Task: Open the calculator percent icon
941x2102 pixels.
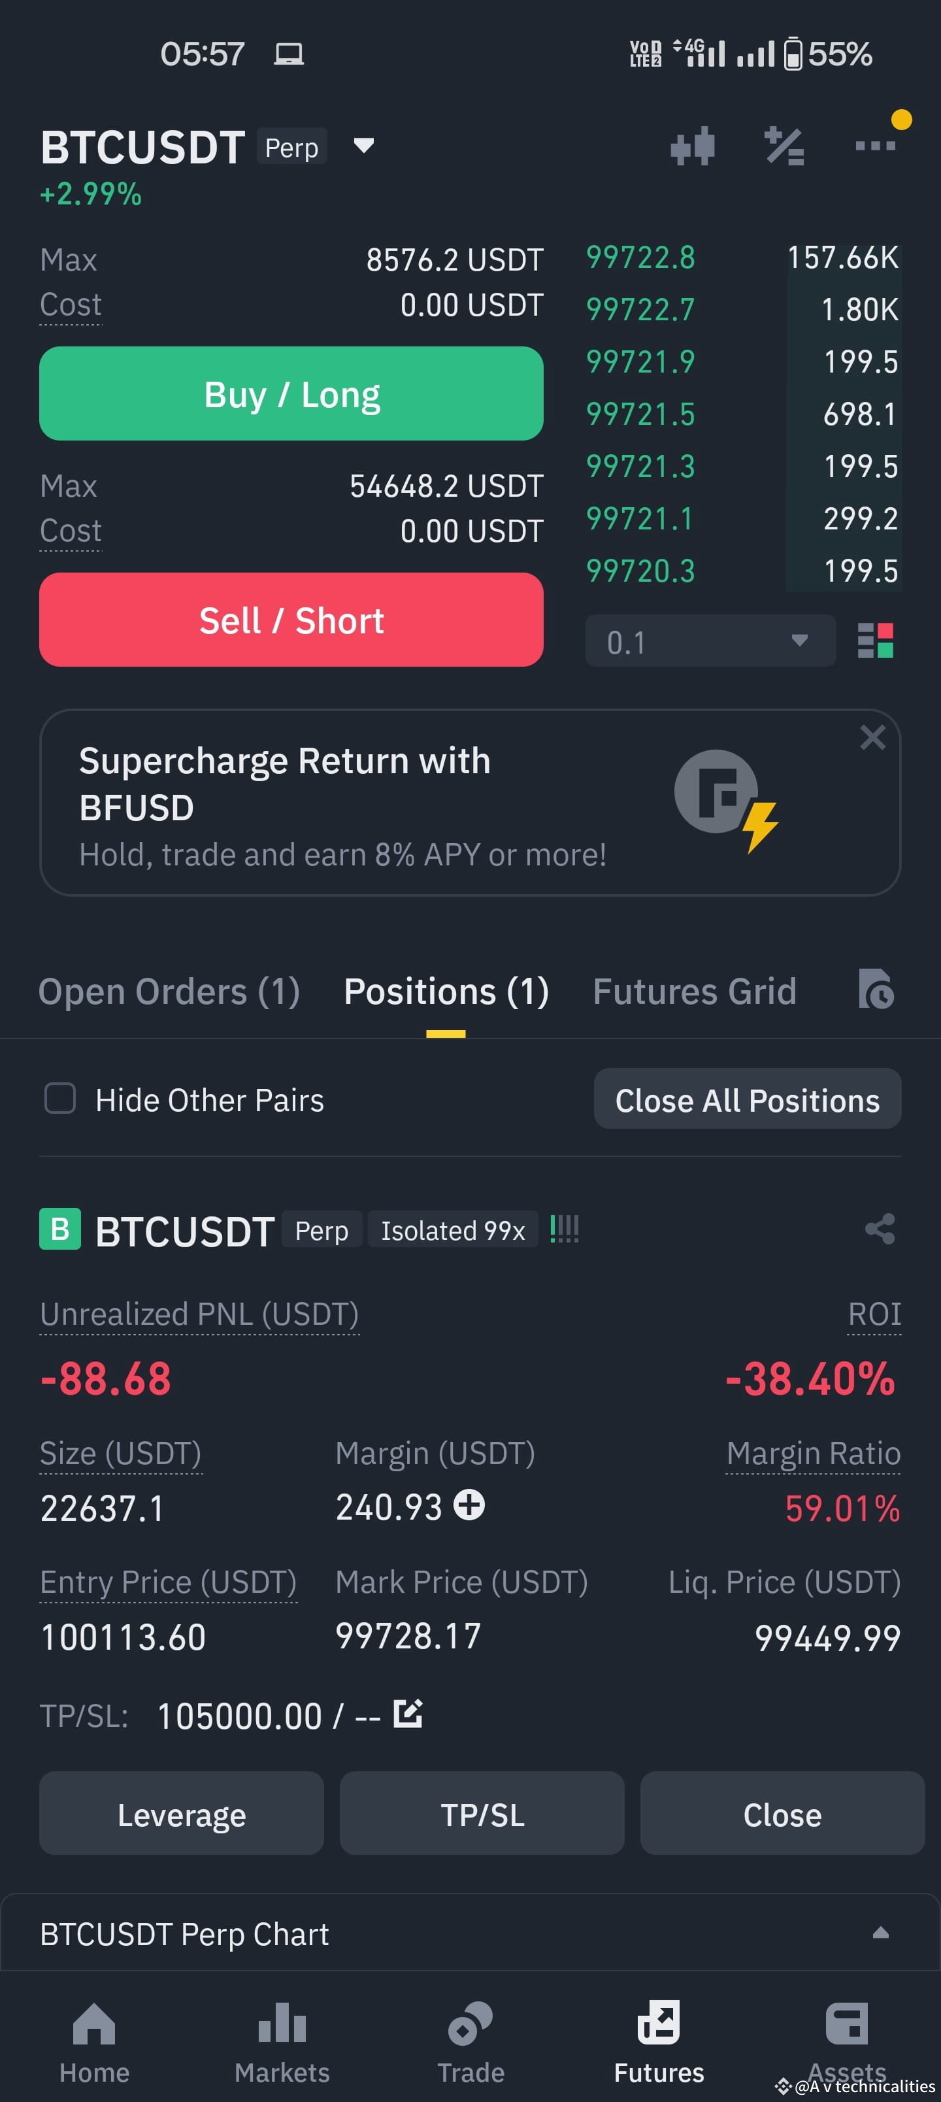Action: (784, 147)
